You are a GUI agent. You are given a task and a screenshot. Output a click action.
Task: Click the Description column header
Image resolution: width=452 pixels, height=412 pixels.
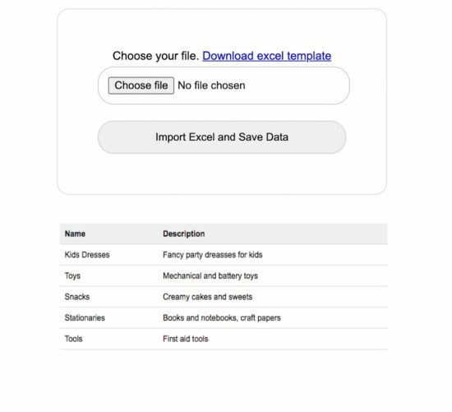pos(183,234)
